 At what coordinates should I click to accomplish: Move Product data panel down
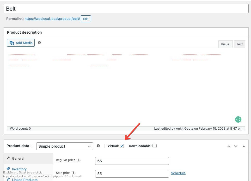point(235,146)
